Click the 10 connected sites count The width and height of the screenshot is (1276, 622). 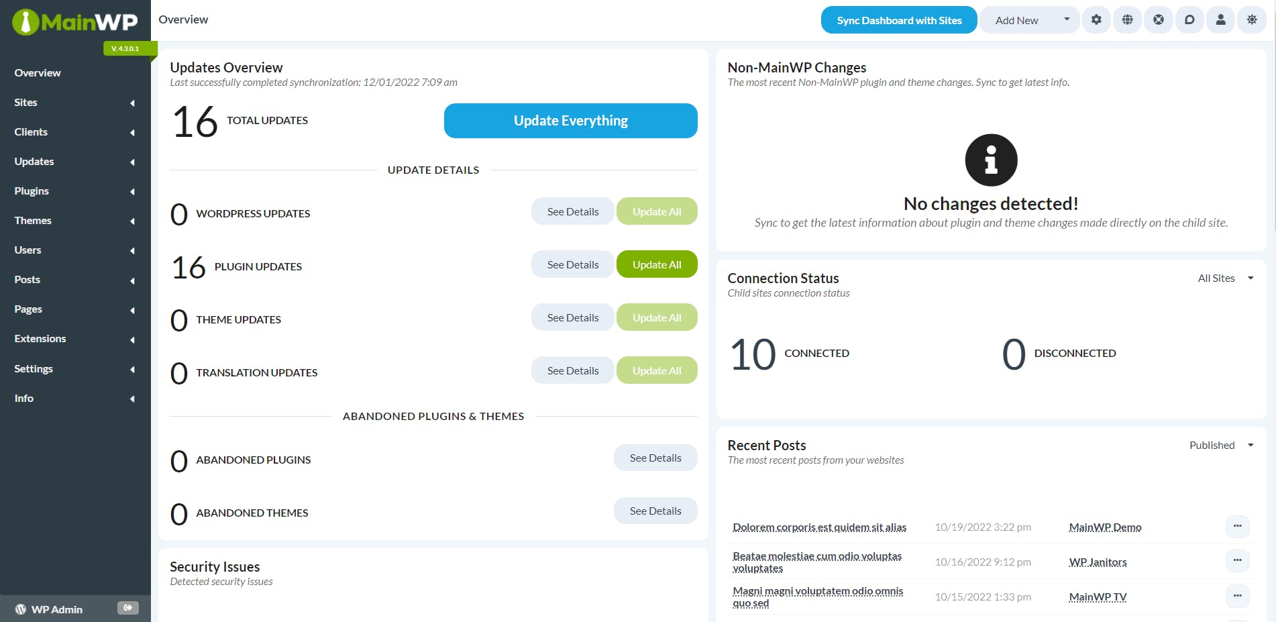coord(753,354)
